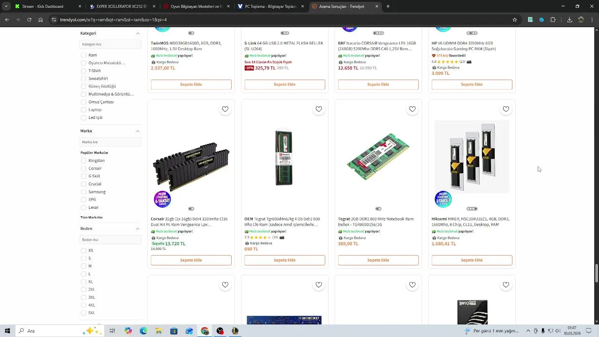599x337 pixels.
Task: Open Windows Start menu
Action: pyautogui.click(x=7, y=331)
